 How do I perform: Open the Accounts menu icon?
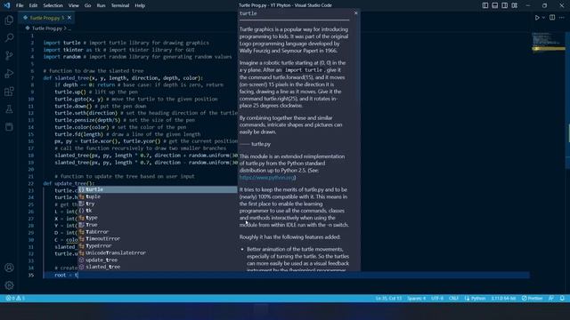click(x=9, y=268)
